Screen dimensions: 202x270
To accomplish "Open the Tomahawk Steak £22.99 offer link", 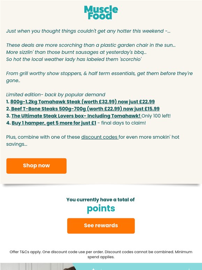I will 83,102.
